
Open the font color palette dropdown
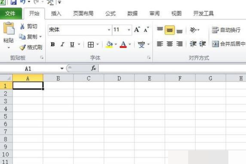[130, 44]
